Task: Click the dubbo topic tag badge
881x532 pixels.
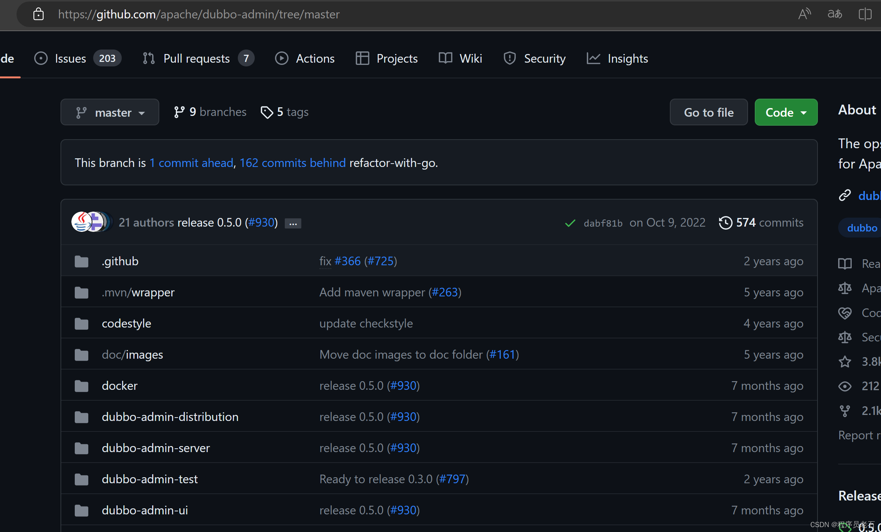Action: 862,228
